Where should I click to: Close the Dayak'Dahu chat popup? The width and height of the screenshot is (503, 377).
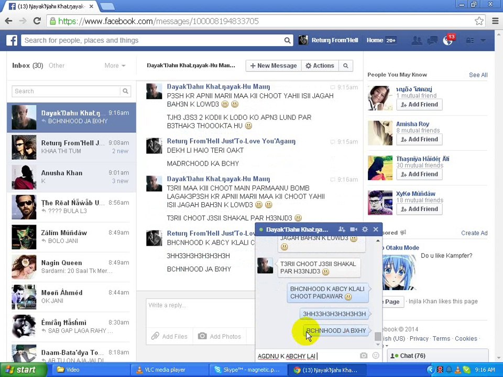click(x=376, y=229)
